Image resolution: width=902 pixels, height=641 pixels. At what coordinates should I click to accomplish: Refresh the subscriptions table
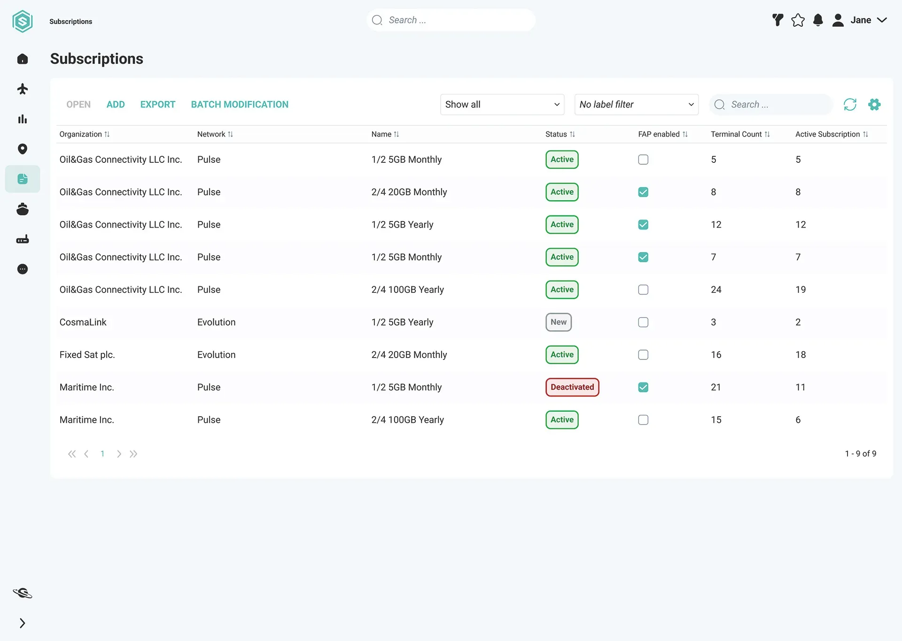850,104
